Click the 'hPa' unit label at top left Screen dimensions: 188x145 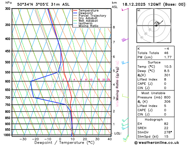click(8, 3)
